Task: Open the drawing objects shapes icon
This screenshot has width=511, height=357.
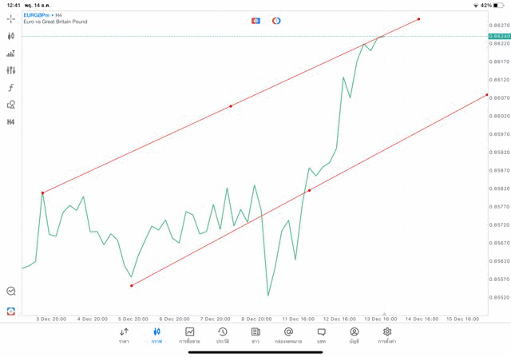Action: pos(11,105)
